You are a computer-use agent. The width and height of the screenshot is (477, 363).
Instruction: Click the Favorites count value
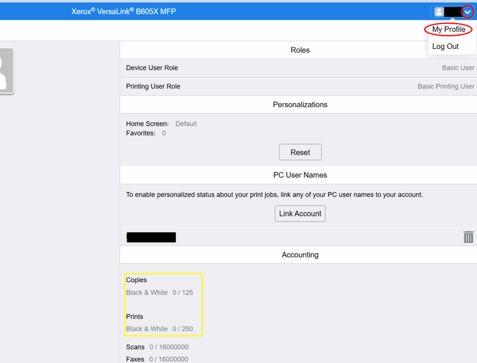coord(164,133)
